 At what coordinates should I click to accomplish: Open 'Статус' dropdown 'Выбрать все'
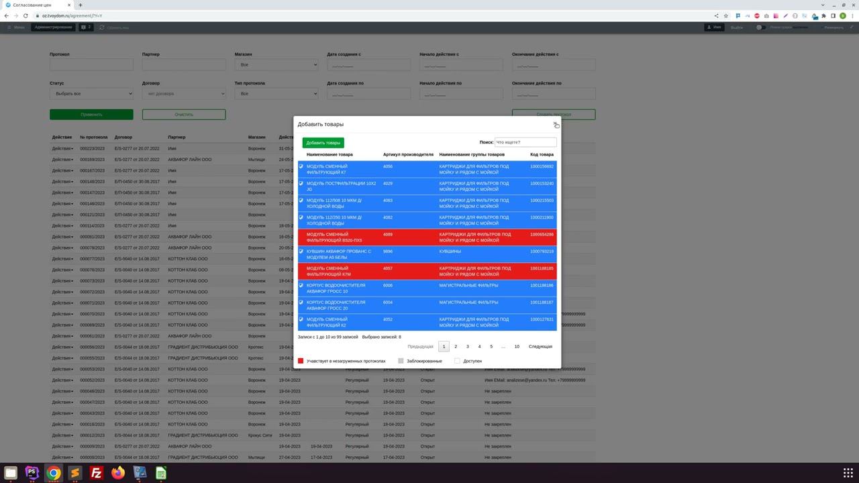91,93
